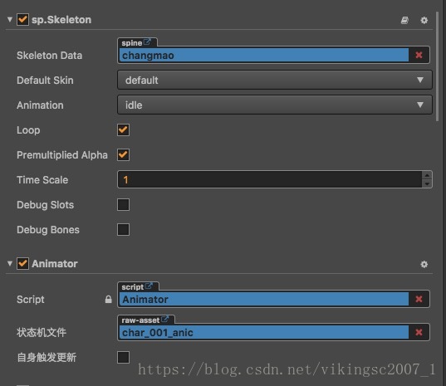Click the Time Scale input field
The width and height of the screenshot is (446, 386).
[x=270, y=179]
